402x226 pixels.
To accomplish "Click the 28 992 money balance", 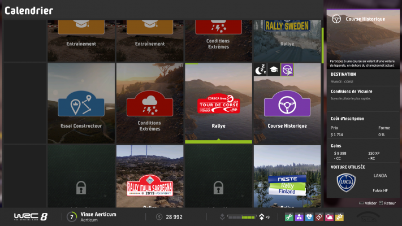I will click(x=174, y=217).
